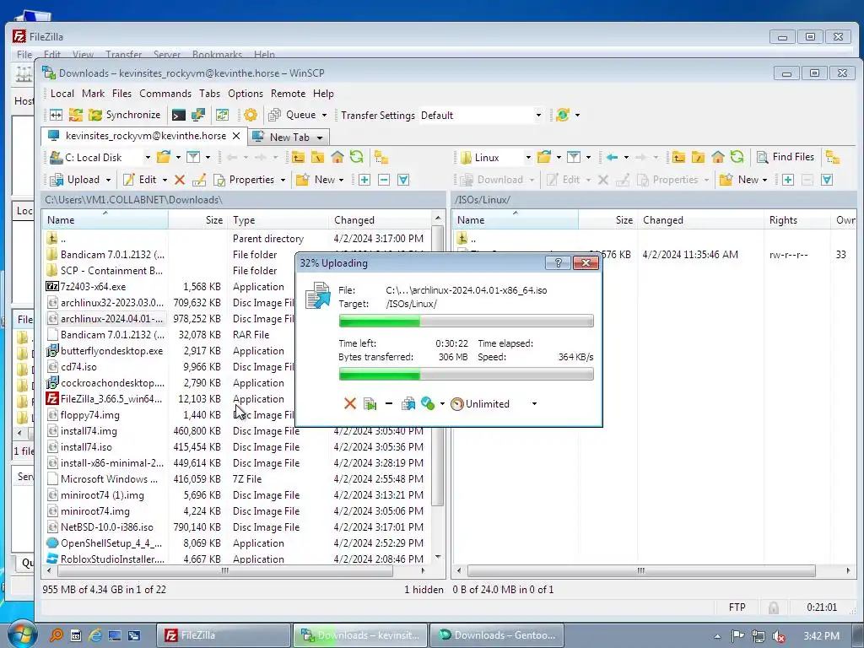This screenshot has height=648, width=864.
Task: Click the local panel filter icon
Action: click(193, 158)
